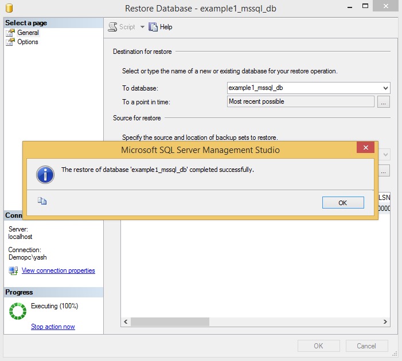Viewport: 402px width, 361px height.
Task: Click the Cancel button
Action: pos(366,346)
